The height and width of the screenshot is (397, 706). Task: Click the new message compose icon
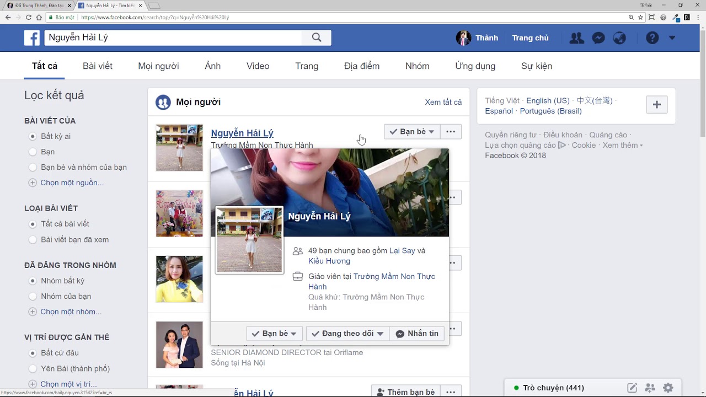point(632,388)
